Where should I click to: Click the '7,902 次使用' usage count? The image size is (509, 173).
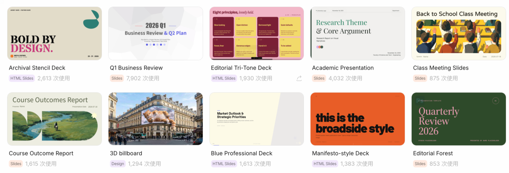[x=143, y=78]
